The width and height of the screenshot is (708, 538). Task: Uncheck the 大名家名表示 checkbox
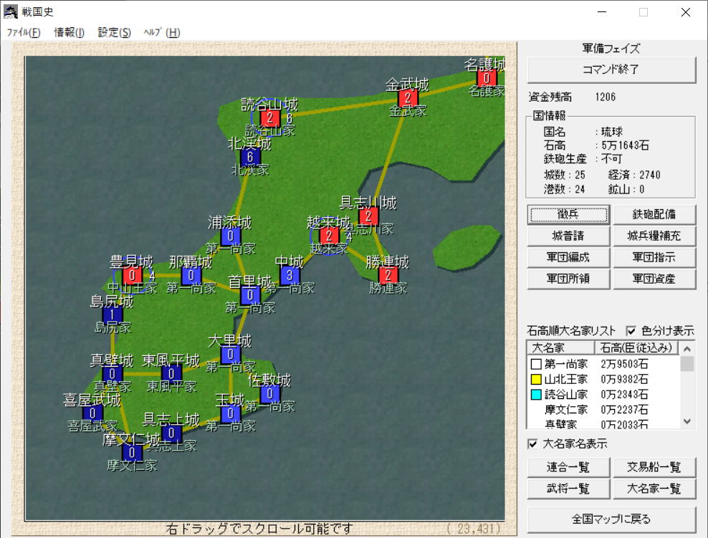532,444
